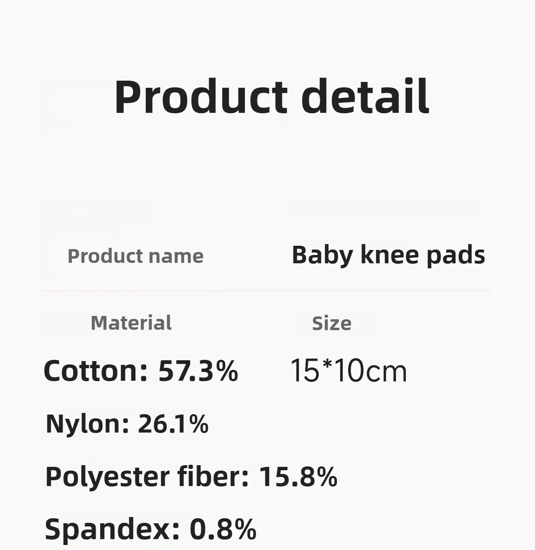Click the horizontal divider below Product name

point(267,290)
